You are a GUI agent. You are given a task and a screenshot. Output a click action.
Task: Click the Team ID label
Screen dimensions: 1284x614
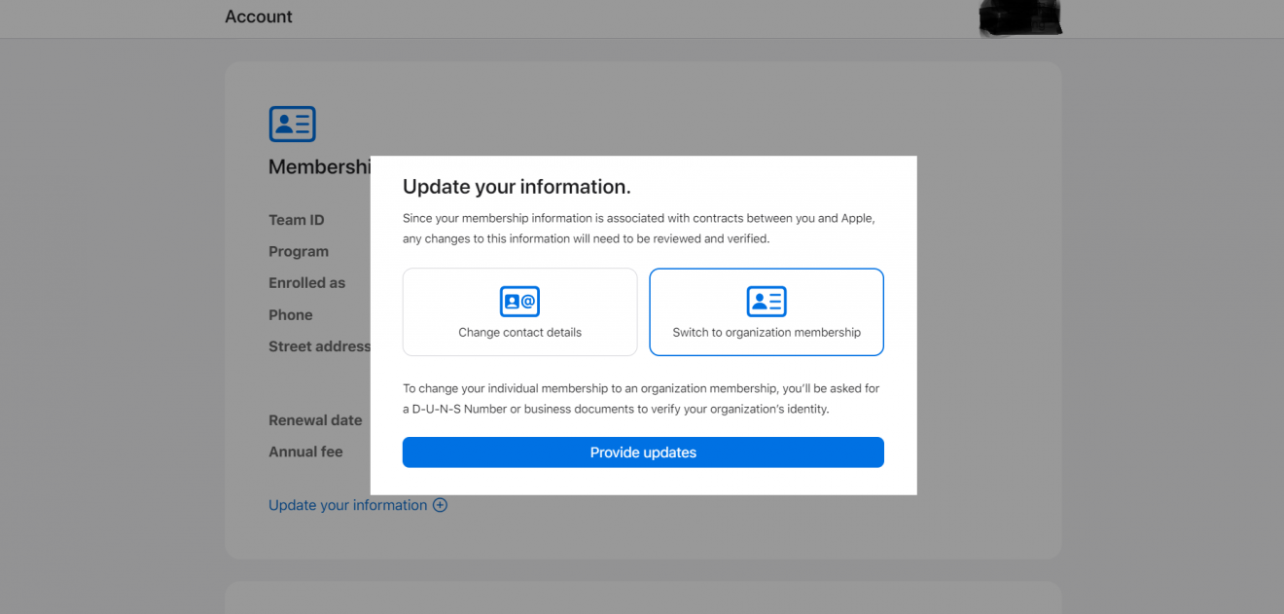point(297,220)
